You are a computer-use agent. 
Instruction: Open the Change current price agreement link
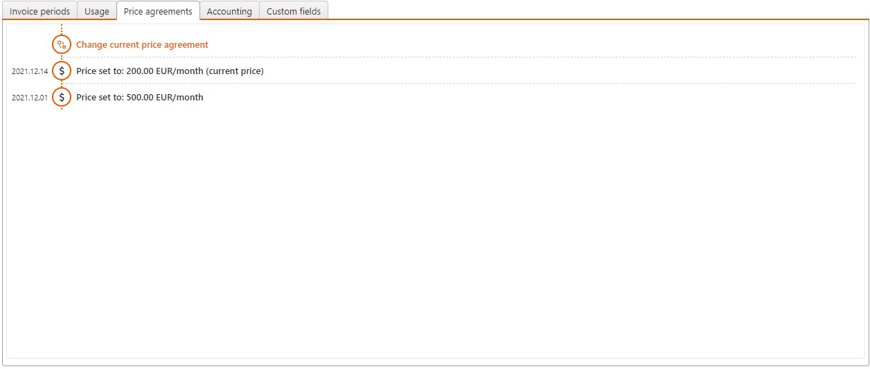tap(142, 45)
